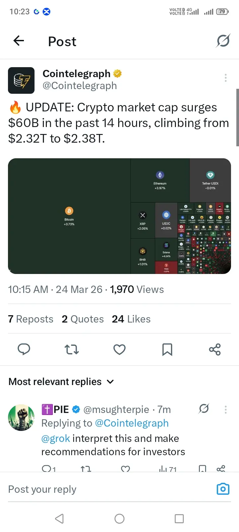Tap the Grok icon in the Post header
This screenshot has width=239, height=532.
coord(223,41)
